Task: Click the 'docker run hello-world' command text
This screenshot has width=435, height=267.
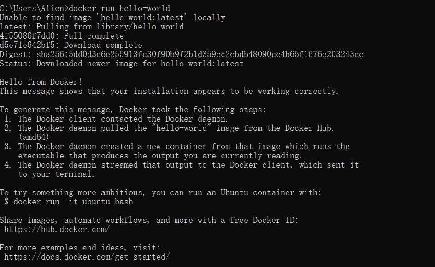Action: 119,9
